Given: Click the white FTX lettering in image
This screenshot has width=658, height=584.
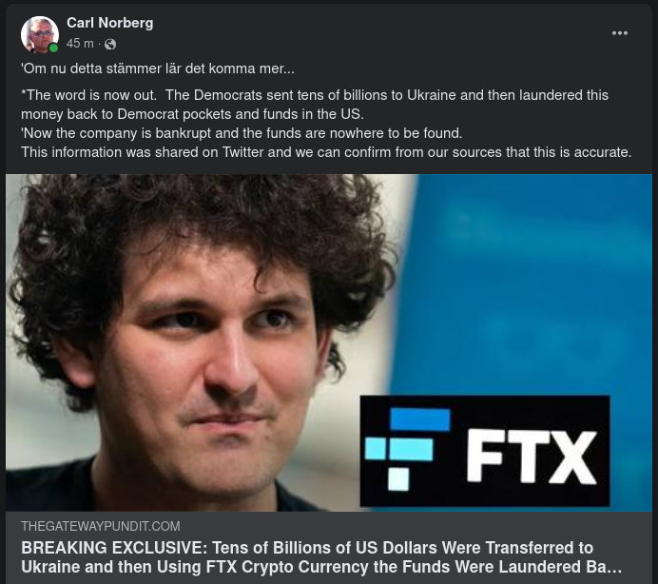Looking at the screenshot, I should [x=532, y=456].
